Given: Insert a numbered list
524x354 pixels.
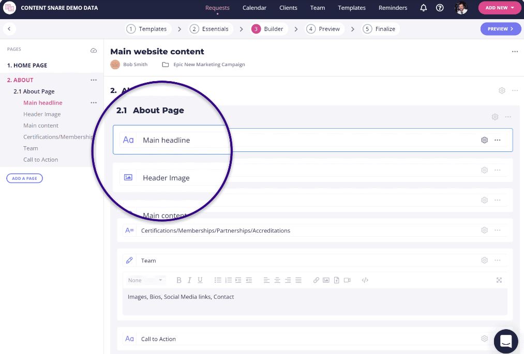Looking at the screenshot, I should [229, 280].
